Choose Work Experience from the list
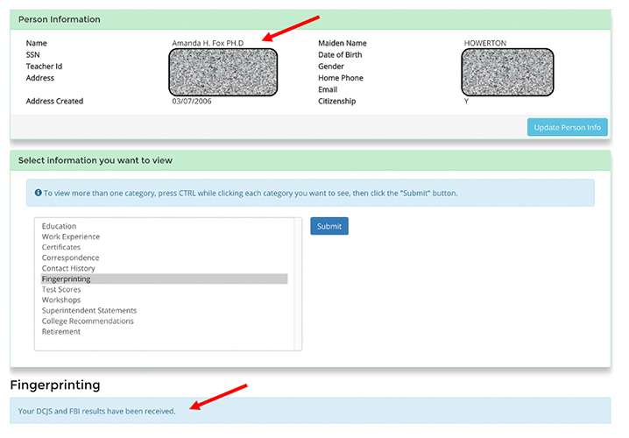 click(x=71, y=237)
